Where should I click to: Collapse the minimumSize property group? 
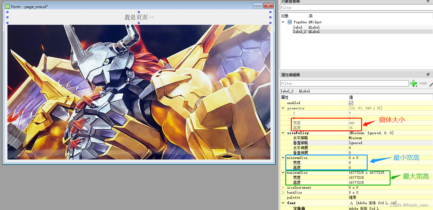(x=283, y=158)
